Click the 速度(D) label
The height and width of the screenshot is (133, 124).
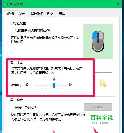[17, 85]
